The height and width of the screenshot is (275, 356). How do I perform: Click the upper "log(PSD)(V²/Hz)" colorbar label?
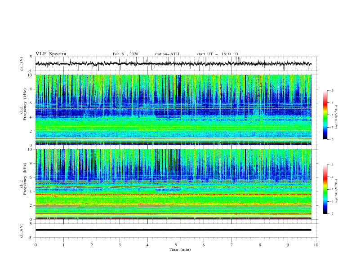337,117
